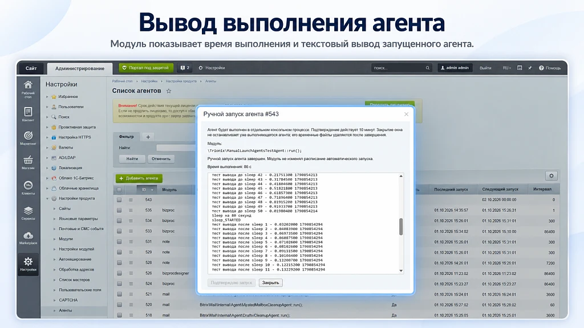Open row menu for agent 526
The width and height of the screenshot is (584, 328).
click(131, 273)
